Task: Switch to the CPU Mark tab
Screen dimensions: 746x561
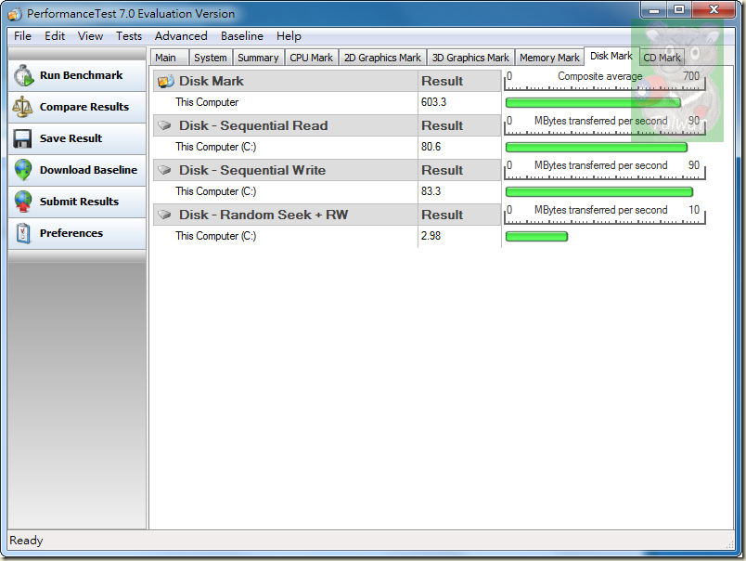Action: coord(311,58)
